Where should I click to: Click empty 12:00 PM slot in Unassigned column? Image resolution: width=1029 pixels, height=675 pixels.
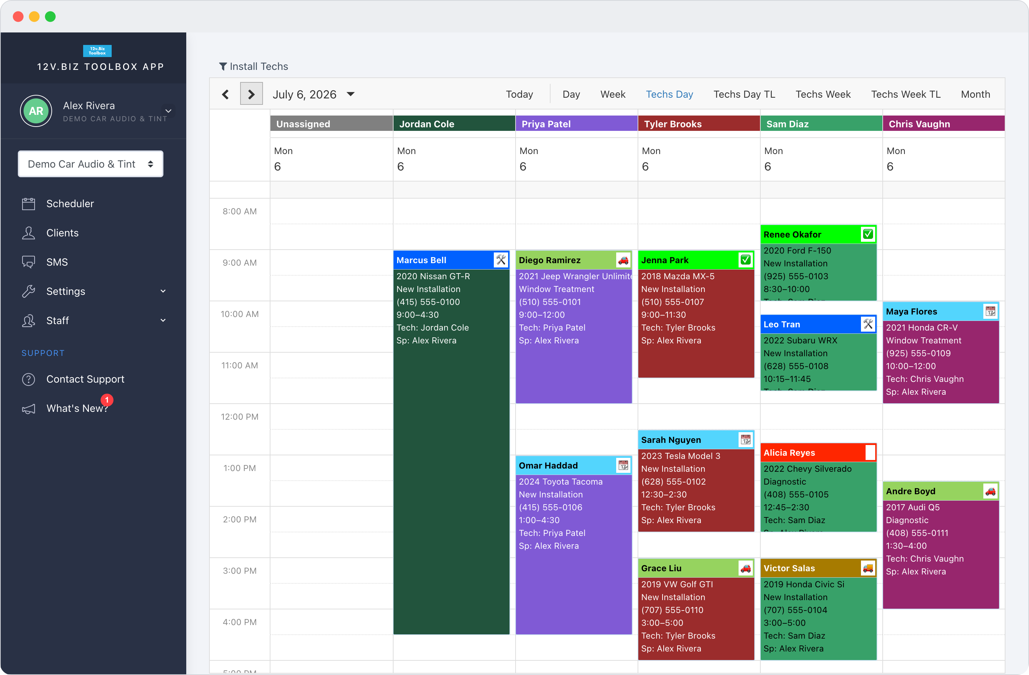(x=331, y=416)
